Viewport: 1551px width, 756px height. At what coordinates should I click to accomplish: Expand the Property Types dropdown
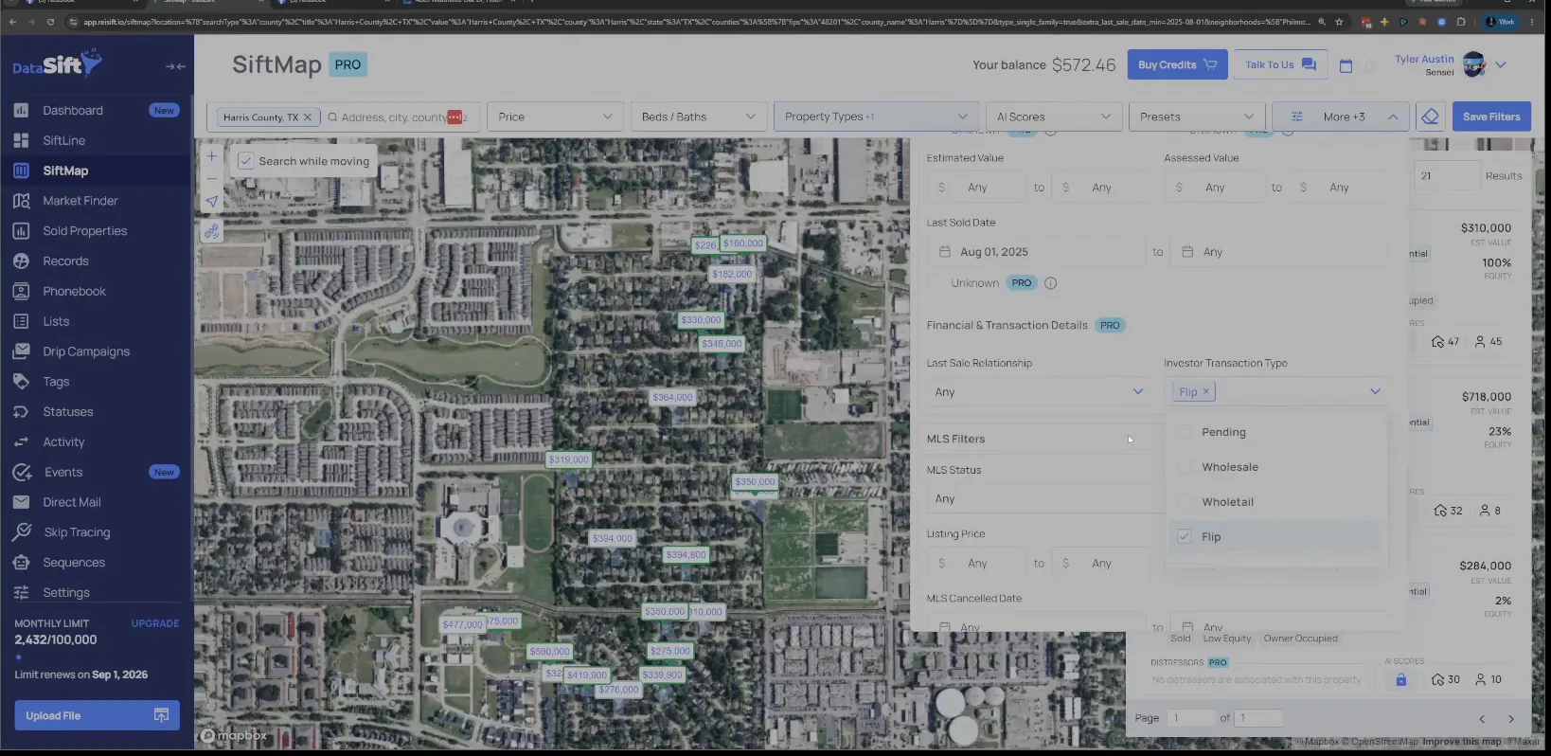point(876,117)
